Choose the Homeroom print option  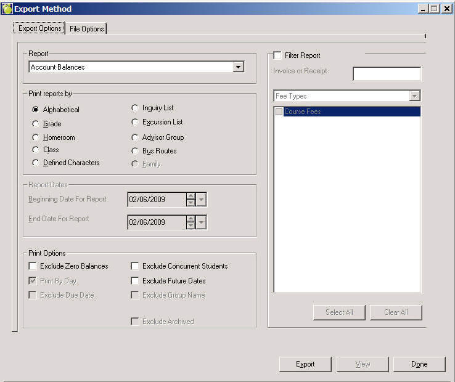tap(36, 137)
